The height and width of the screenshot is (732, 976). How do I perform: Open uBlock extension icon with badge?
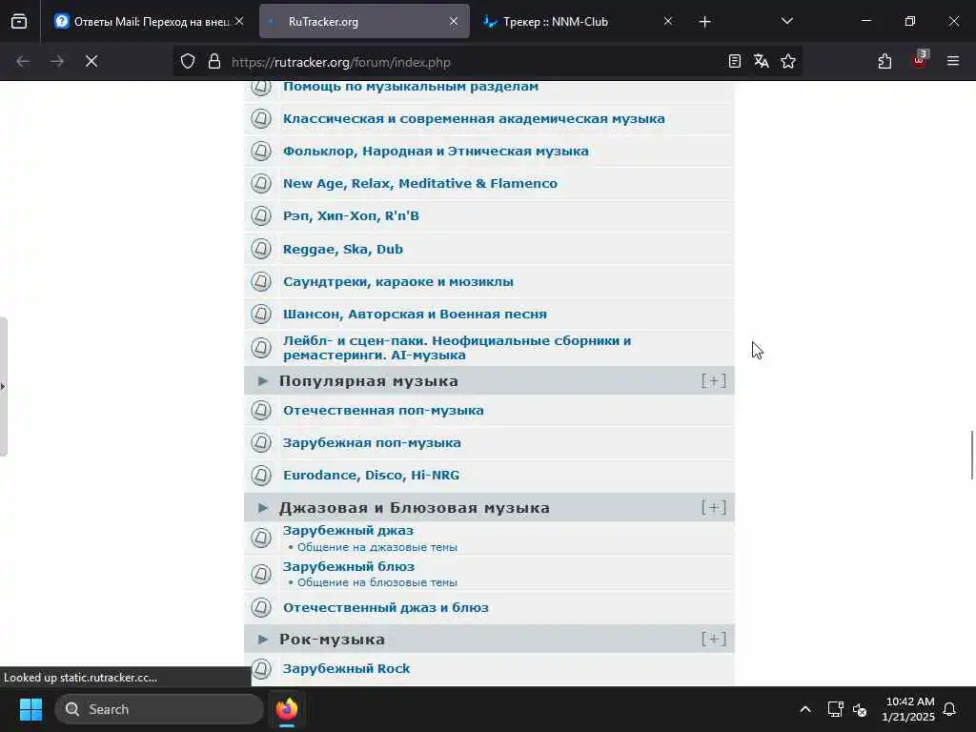920,60
